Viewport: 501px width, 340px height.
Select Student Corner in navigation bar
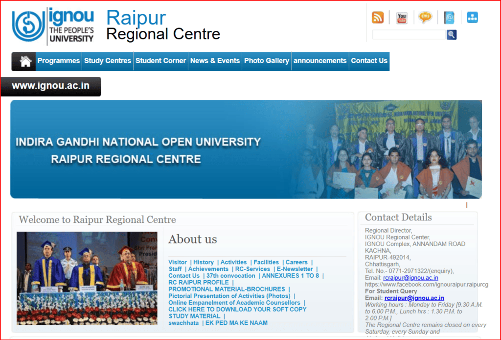point(160,61)
